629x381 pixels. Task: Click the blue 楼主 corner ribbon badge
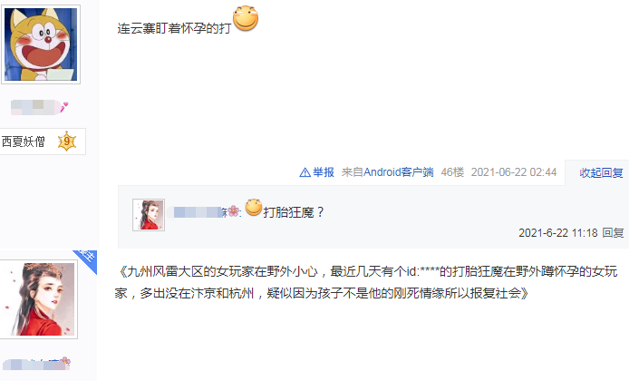click(x=86, y=259)
